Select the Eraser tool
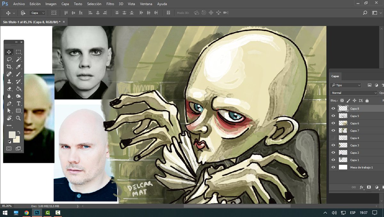The width and height of the screenshot is (384, 217). tap(9, 89)
